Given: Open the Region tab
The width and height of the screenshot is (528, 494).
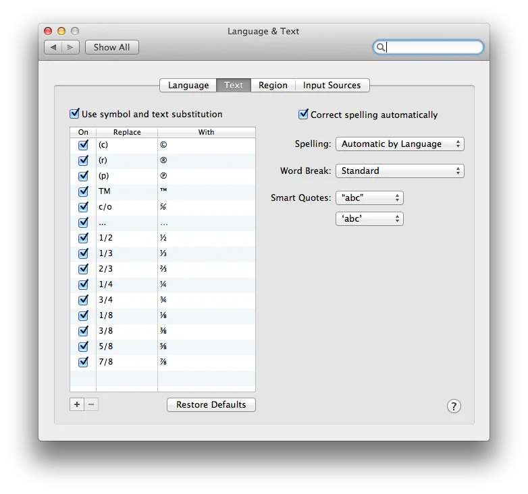Looking at the screenshot, I should [x=273, y=86].
